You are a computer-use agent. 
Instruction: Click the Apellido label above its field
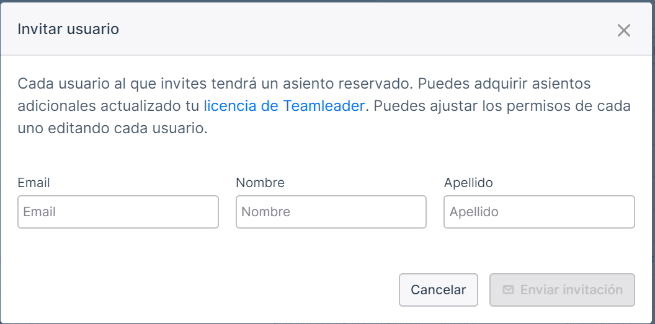click(468, 183)
